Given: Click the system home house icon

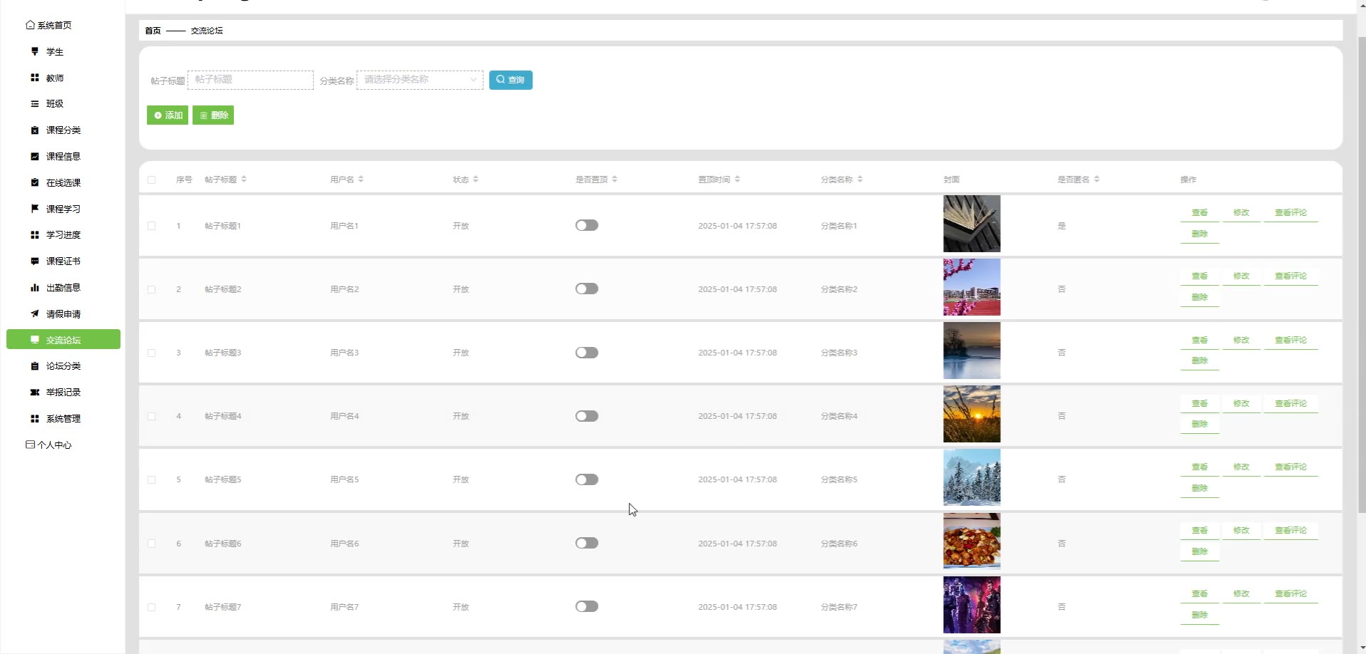Looking at the screenshot, I should (x=30, y=25).
